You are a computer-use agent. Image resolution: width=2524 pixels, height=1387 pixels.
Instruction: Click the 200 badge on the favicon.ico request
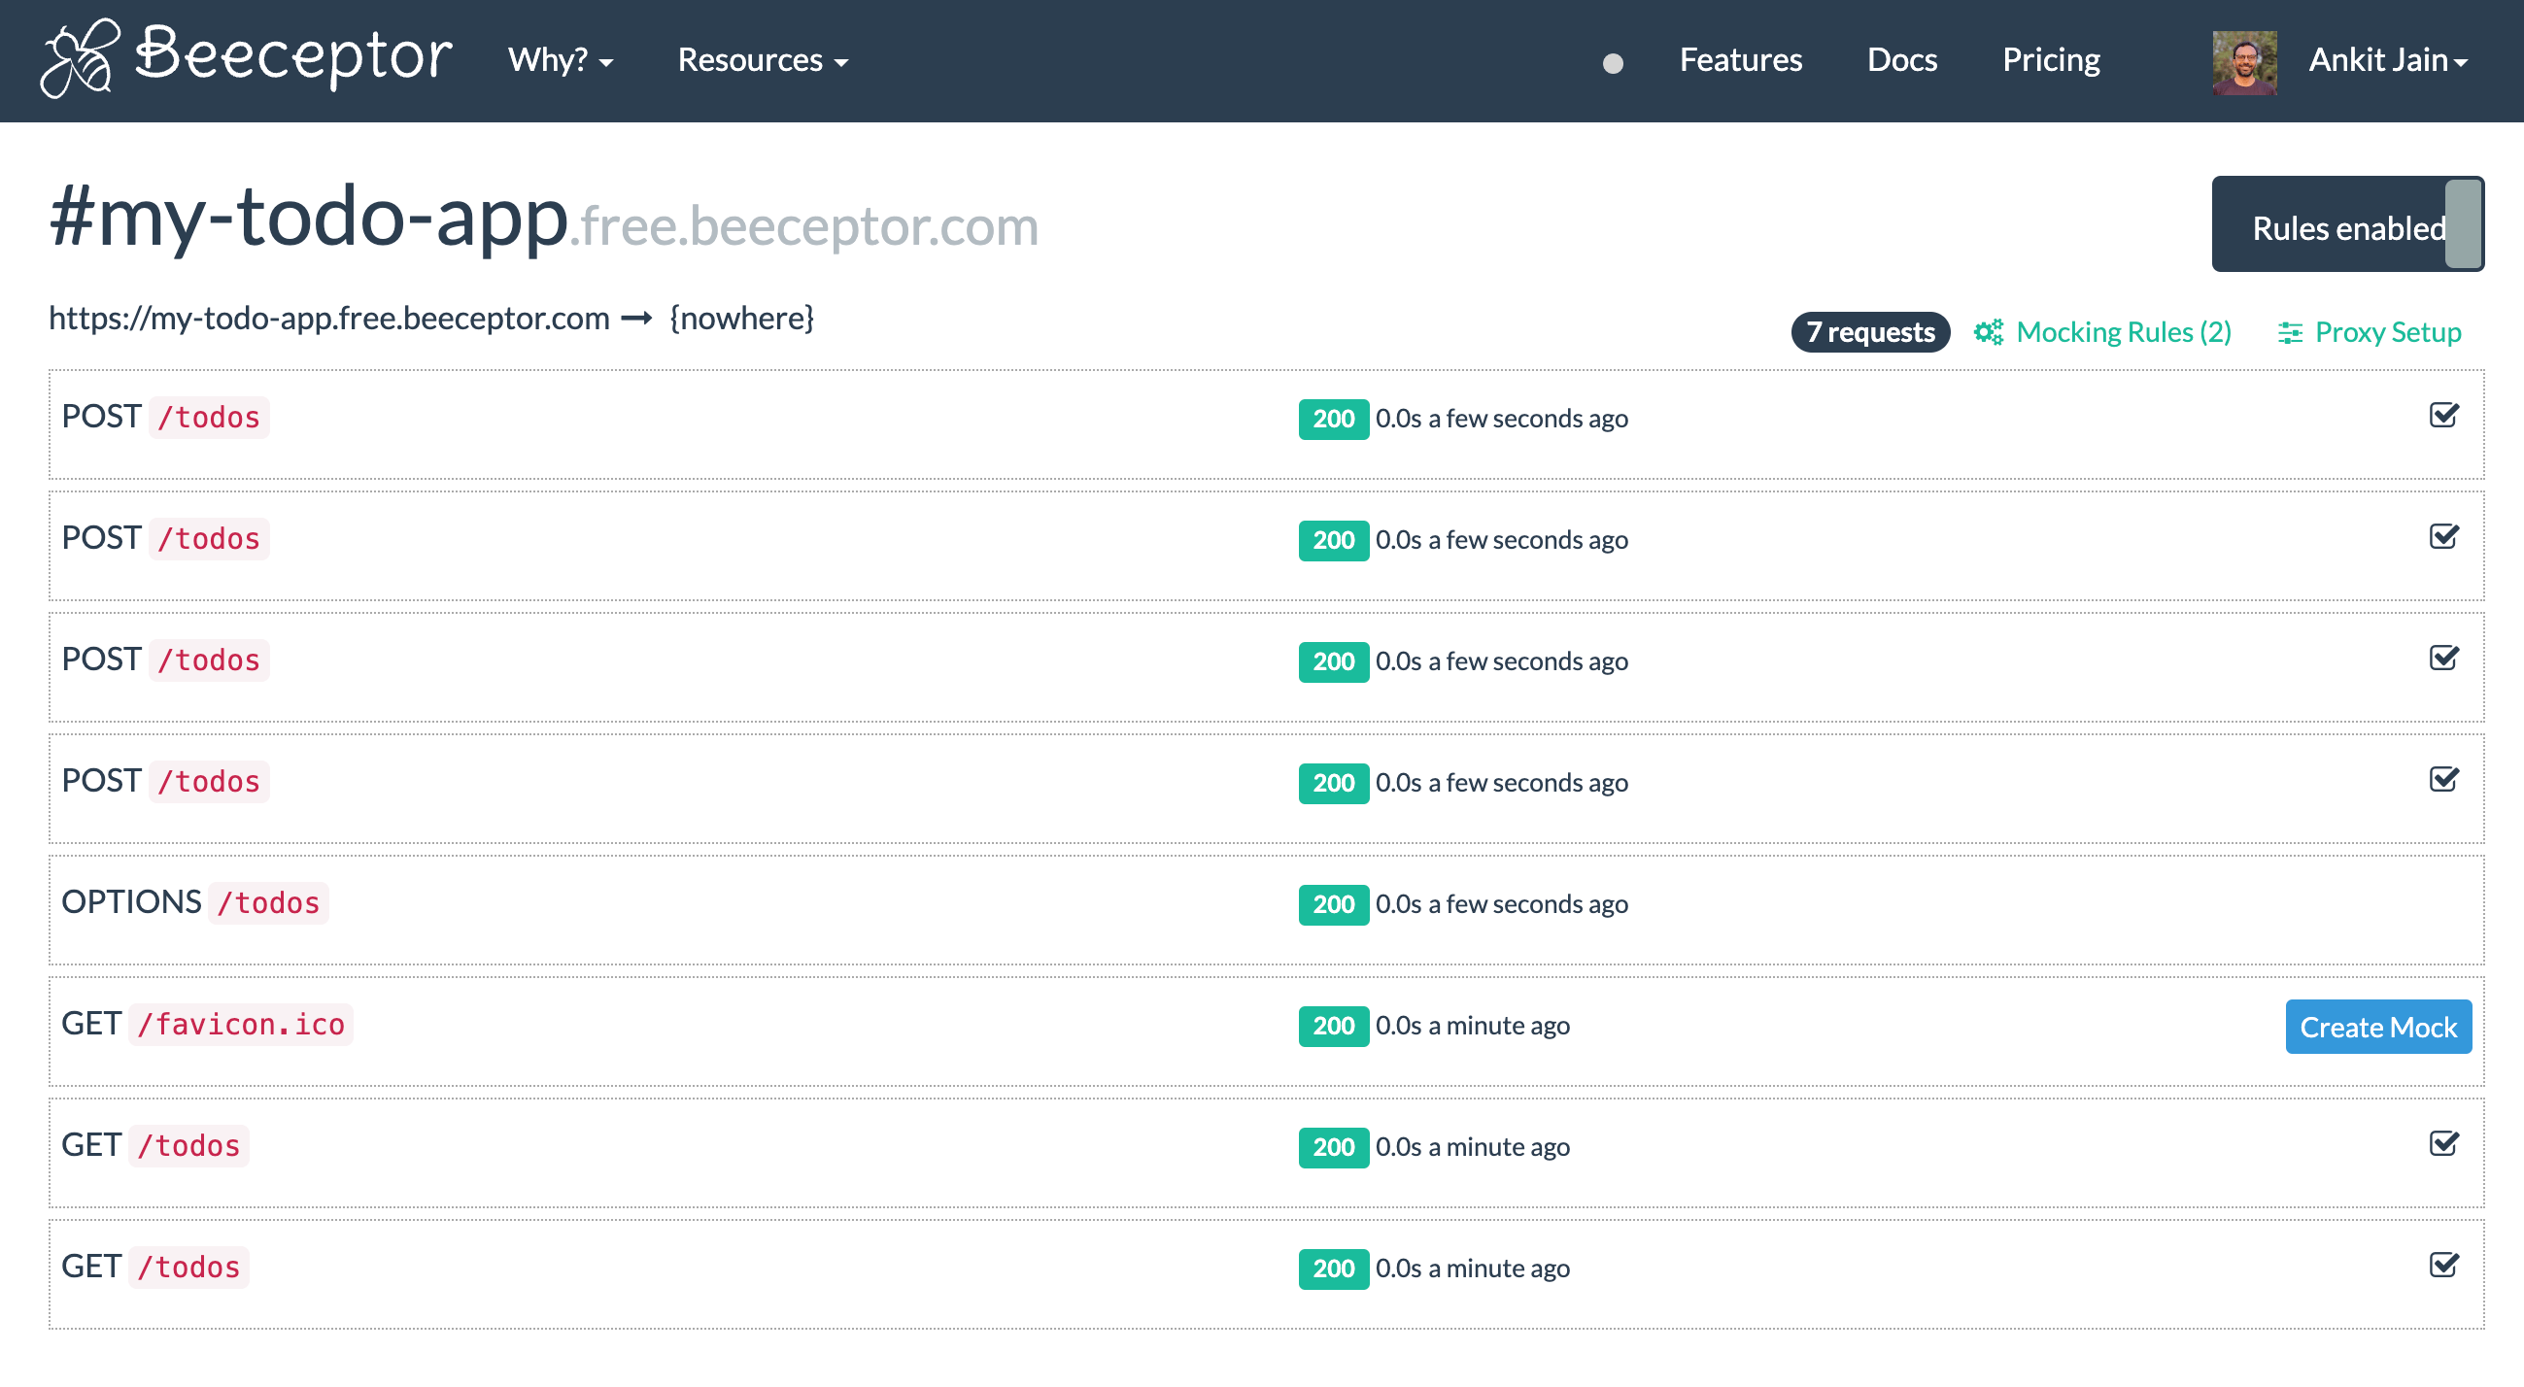[1333, 1026]
